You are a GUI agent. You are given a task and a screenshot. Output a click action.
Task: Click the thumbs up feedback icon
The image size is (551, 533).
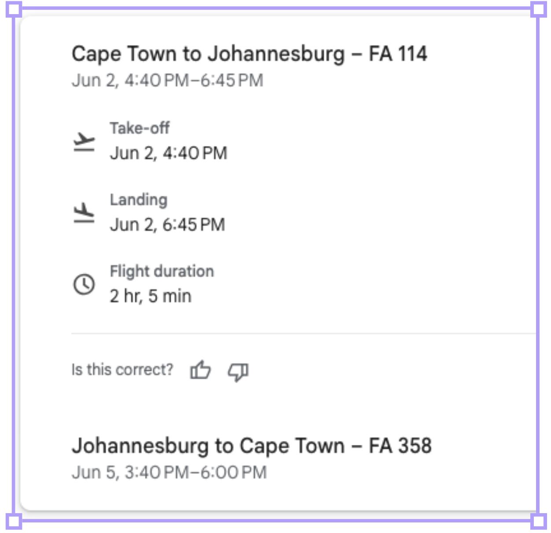tap(200, 370)
